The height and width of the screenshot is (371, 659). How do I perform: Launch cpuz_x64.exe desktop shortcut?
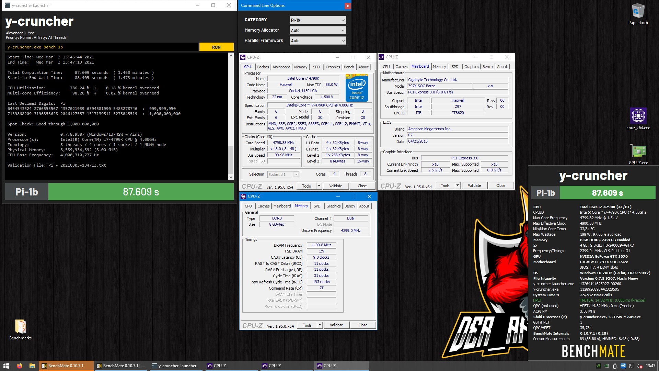tap(638, 119)
